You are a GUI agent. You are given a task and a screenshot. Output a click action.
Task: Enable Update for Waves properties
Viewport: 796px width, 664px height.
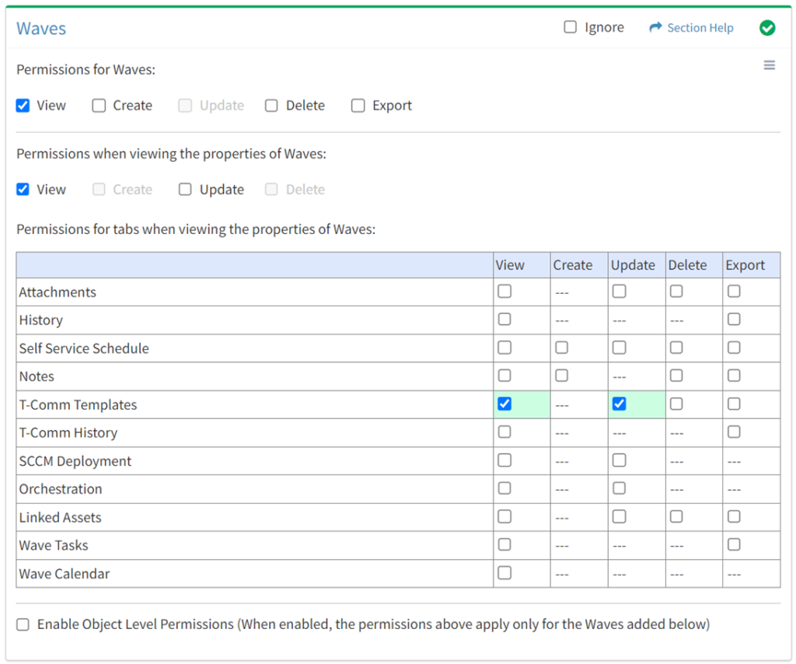185,190
